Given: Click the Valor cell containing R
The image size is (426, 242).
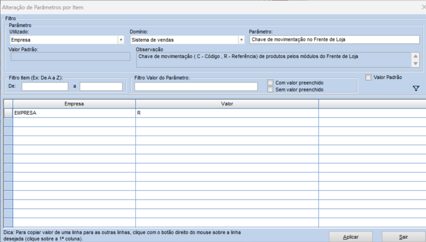Looking at the screenshot, I should [x=227, y=113].
